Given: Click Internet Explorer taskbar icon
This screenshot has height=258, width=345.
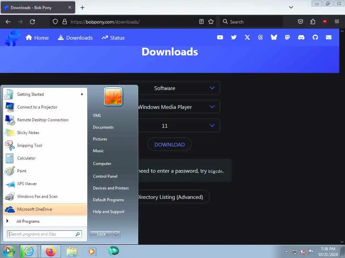Looking at the screenshot, I should [29, 251].
